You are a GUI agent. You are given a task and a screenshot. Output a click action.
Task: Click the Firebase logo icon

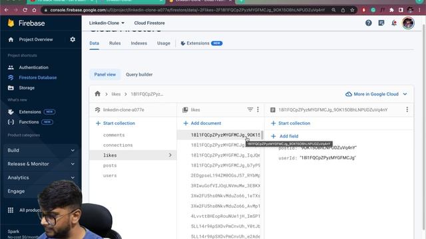pos(11,23)
